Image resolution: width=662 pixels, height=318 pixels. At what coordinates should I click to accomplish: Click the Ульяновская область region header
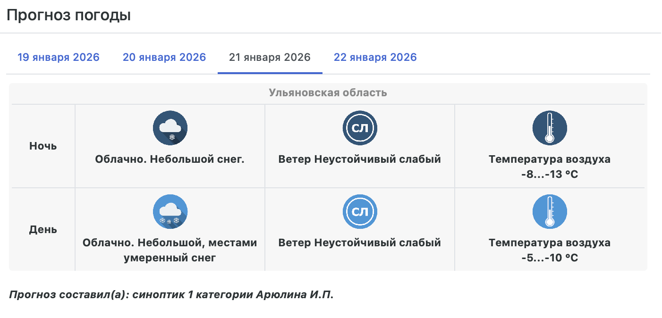pyautogui.click(x=328, y=92)
